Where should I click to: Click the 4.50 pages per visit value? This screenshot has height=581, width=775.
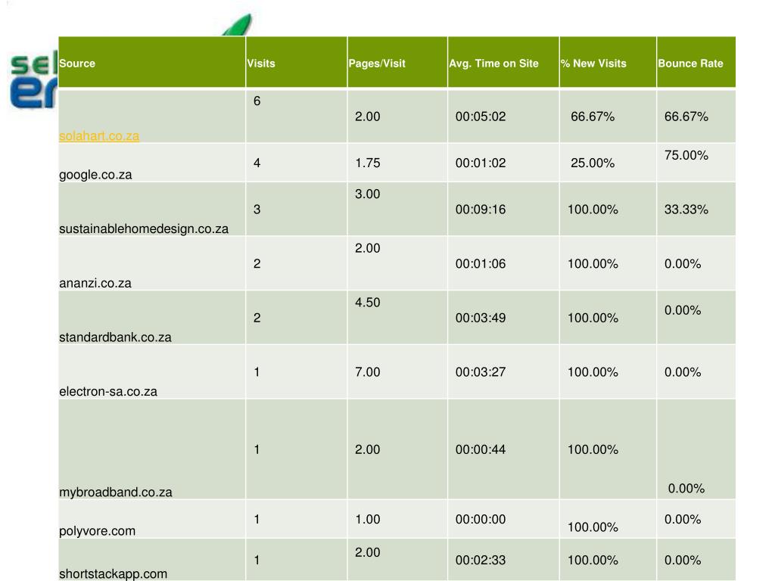(x=367, y=303)
